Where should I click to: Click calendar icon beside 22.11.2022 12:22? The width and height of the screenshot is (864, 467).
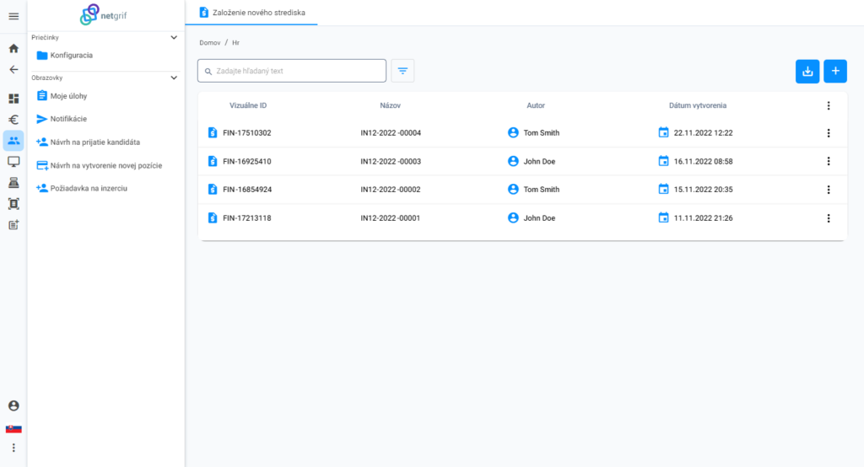[x=663, y=132]
